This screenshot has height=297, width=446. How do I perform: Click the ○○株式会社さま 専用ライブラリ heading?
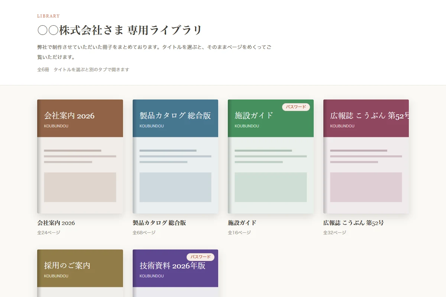[120, 30]
